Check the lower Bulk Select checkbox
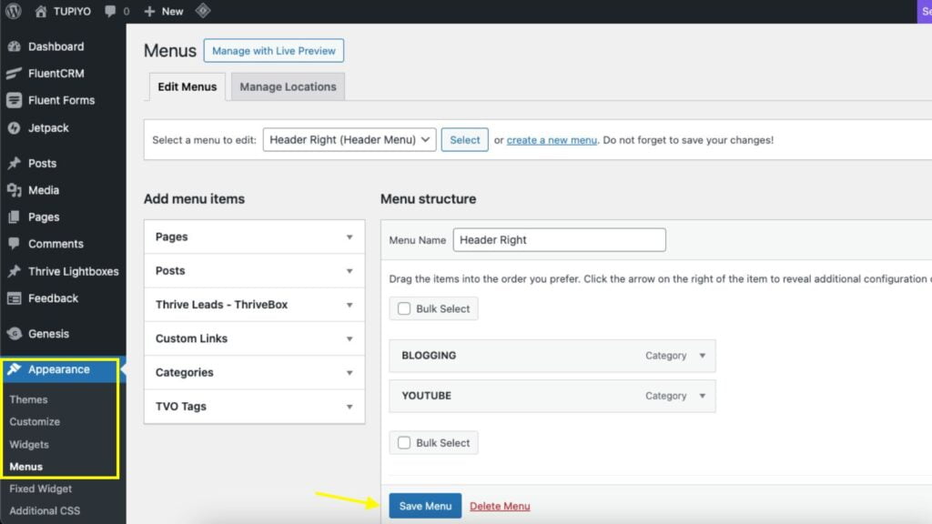 click(404, 443)
